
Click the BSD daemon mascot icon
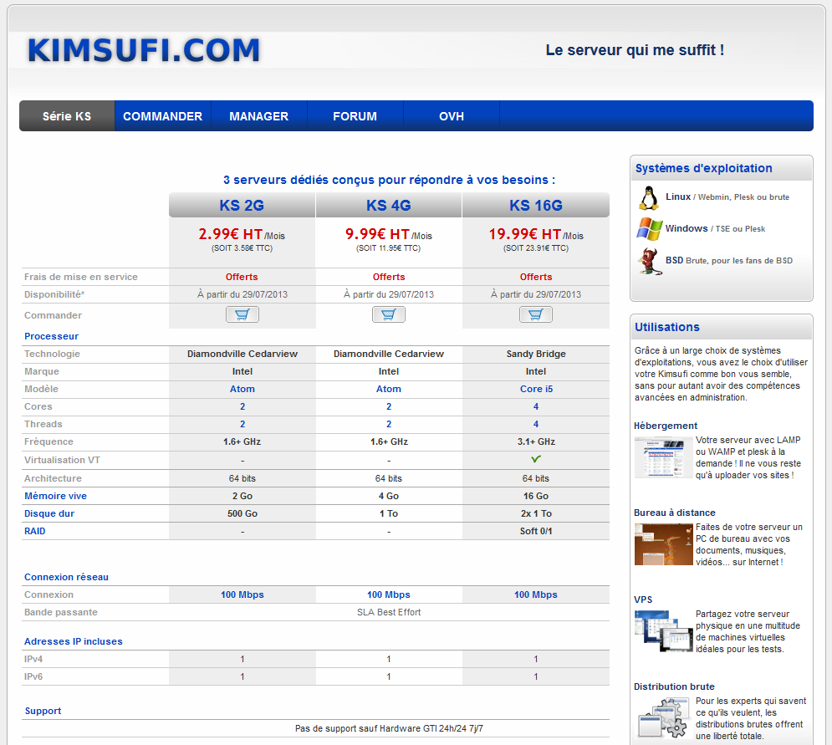tap(649, 261)
